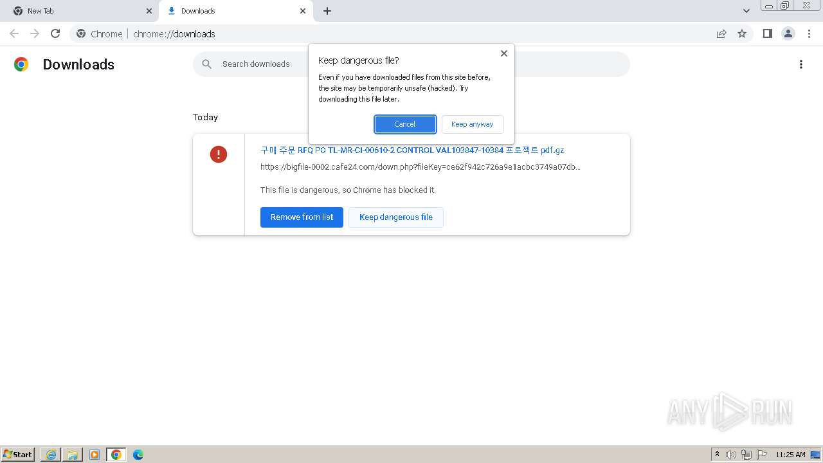823x463 pixels.
Task: Toggle the side panel icon
Action: (x=768, y=33)
